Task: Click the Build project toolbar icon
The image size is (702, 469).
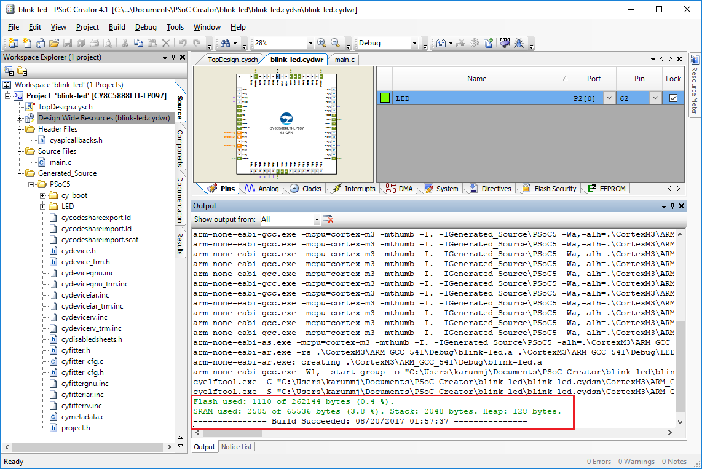Action: (x=441, y=43)
